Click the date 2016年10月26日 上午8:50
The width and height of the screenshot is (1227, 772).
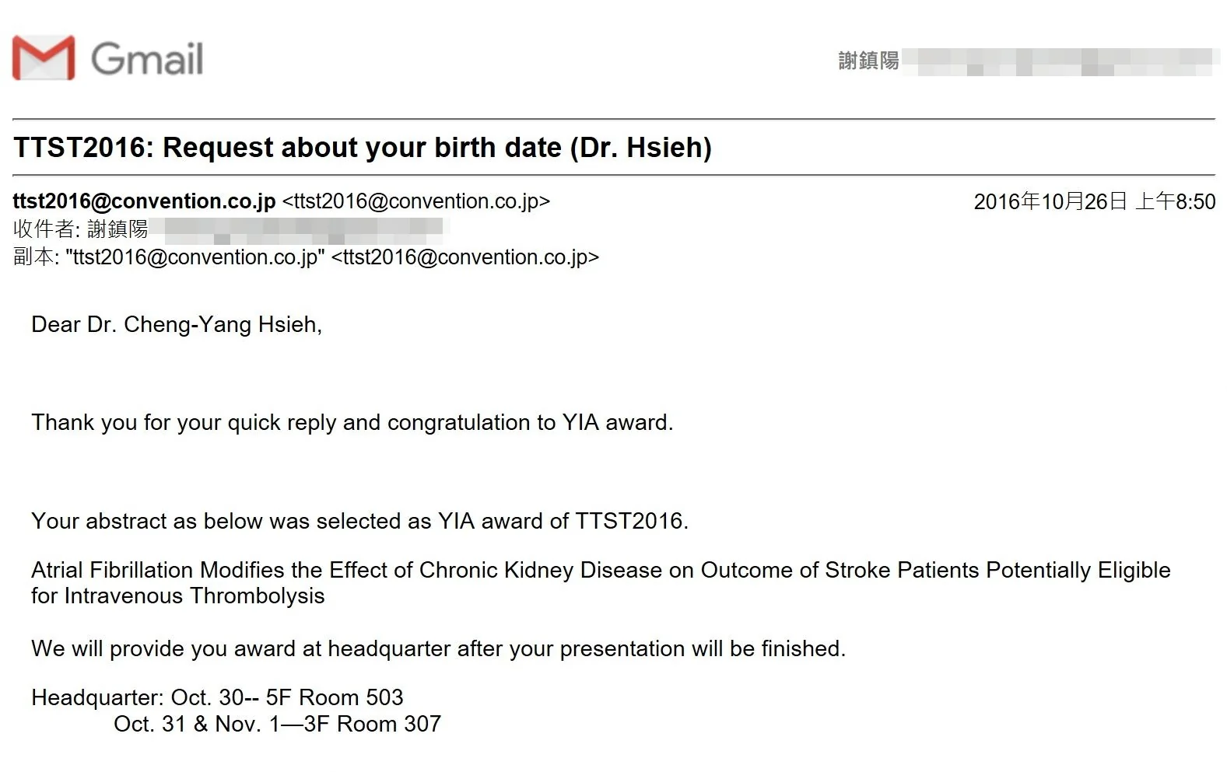[1094, 201]
